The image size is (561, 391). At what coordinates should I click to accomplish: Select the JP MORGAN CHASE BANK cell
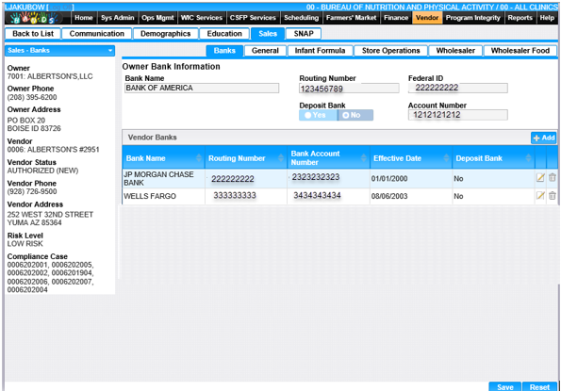coord(163,178)
